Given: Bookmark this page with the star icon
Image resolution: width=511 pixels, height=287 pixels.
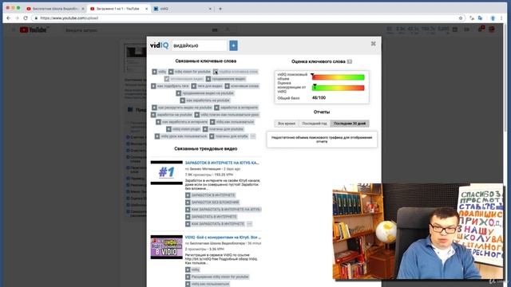Looking at the screenshot, I should [x=461, y=18].
